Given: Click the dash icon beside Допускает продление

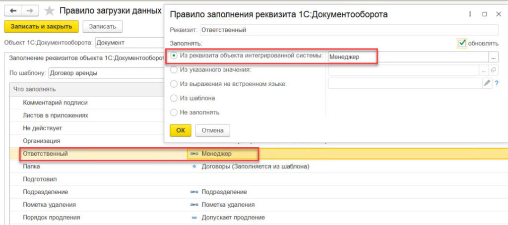Looking at the screenshot, I should tap(194, 218).
